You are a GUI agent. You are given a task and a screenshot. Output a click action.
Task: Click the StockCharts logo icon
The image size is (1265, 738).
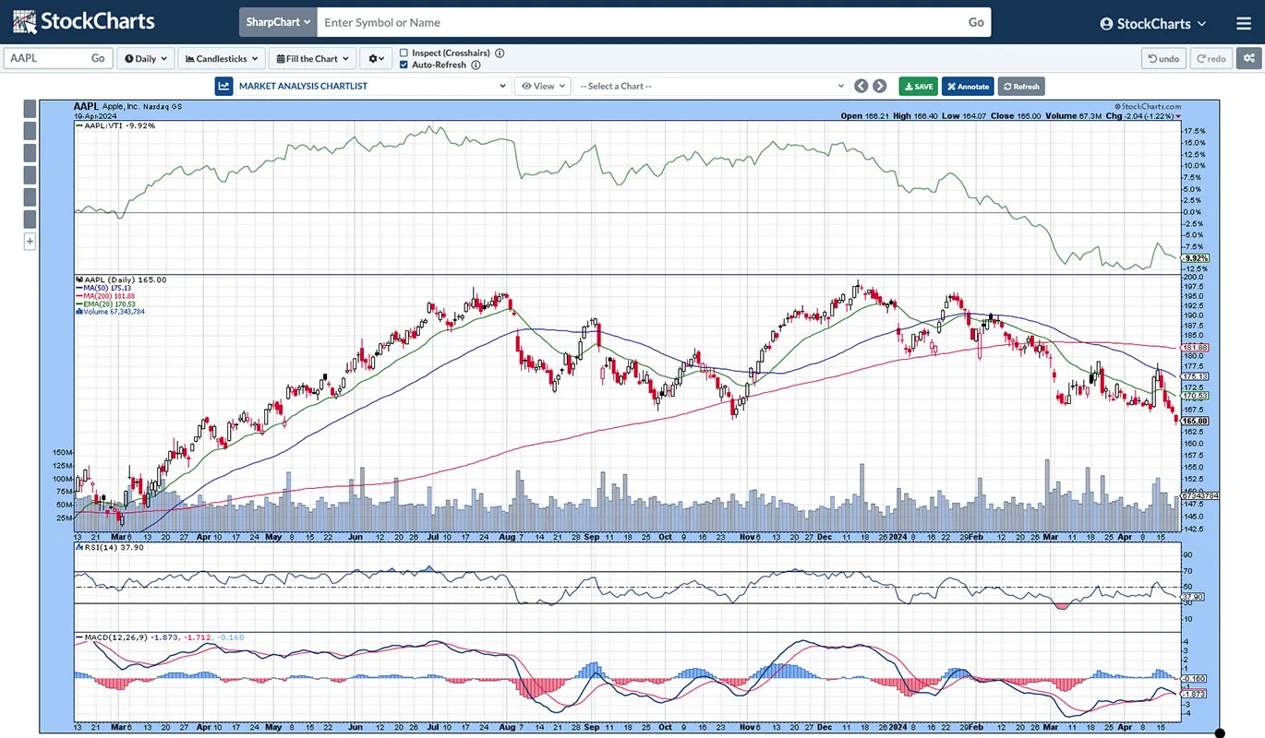coord(25,22)
